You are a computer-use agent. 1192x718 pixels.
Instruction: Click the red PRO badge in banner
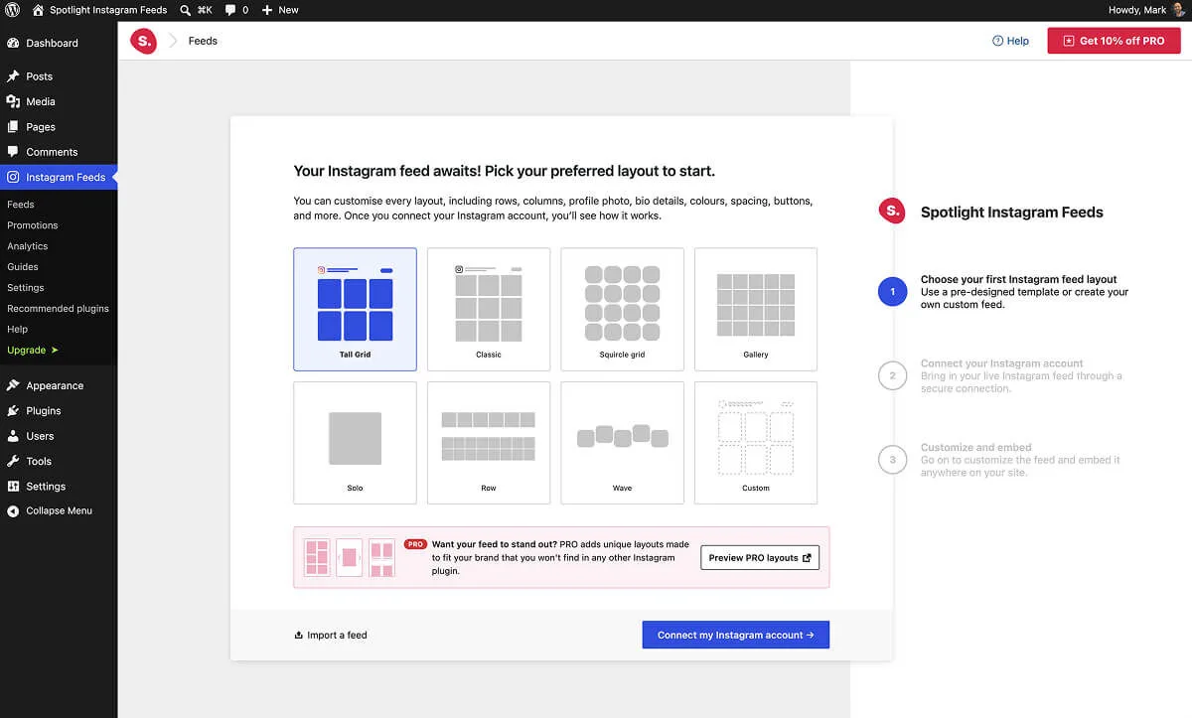[x=415, y=544]
